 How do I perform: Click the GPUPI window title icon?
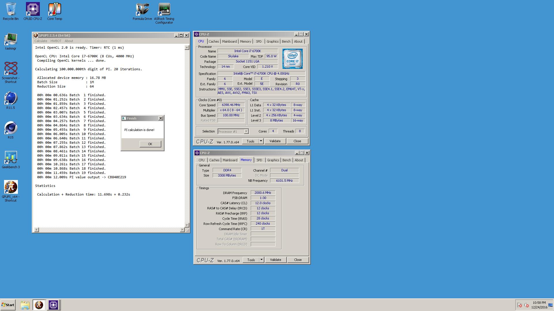pyautogui.click(x=36, y=35)
